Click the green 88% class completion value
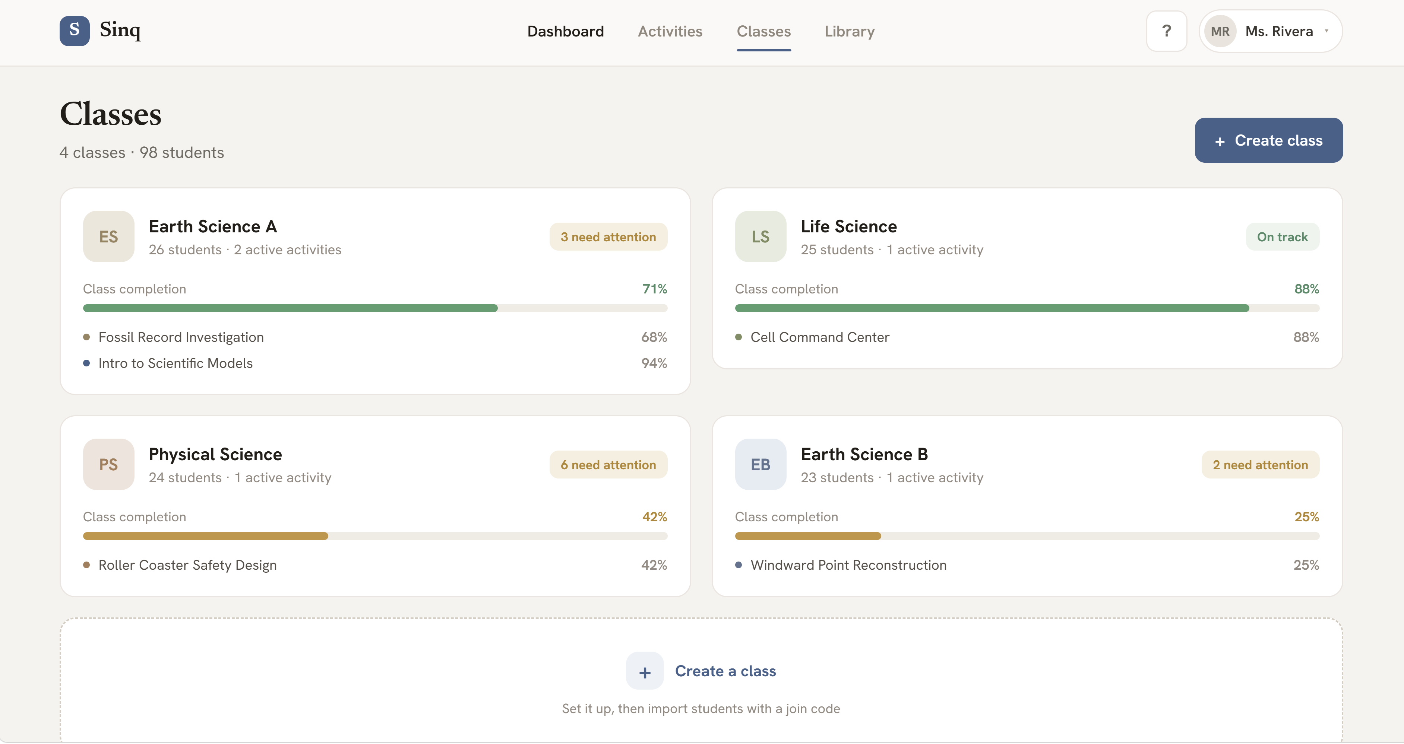Screen dimensions: 1404x744 click(1306, 289)
